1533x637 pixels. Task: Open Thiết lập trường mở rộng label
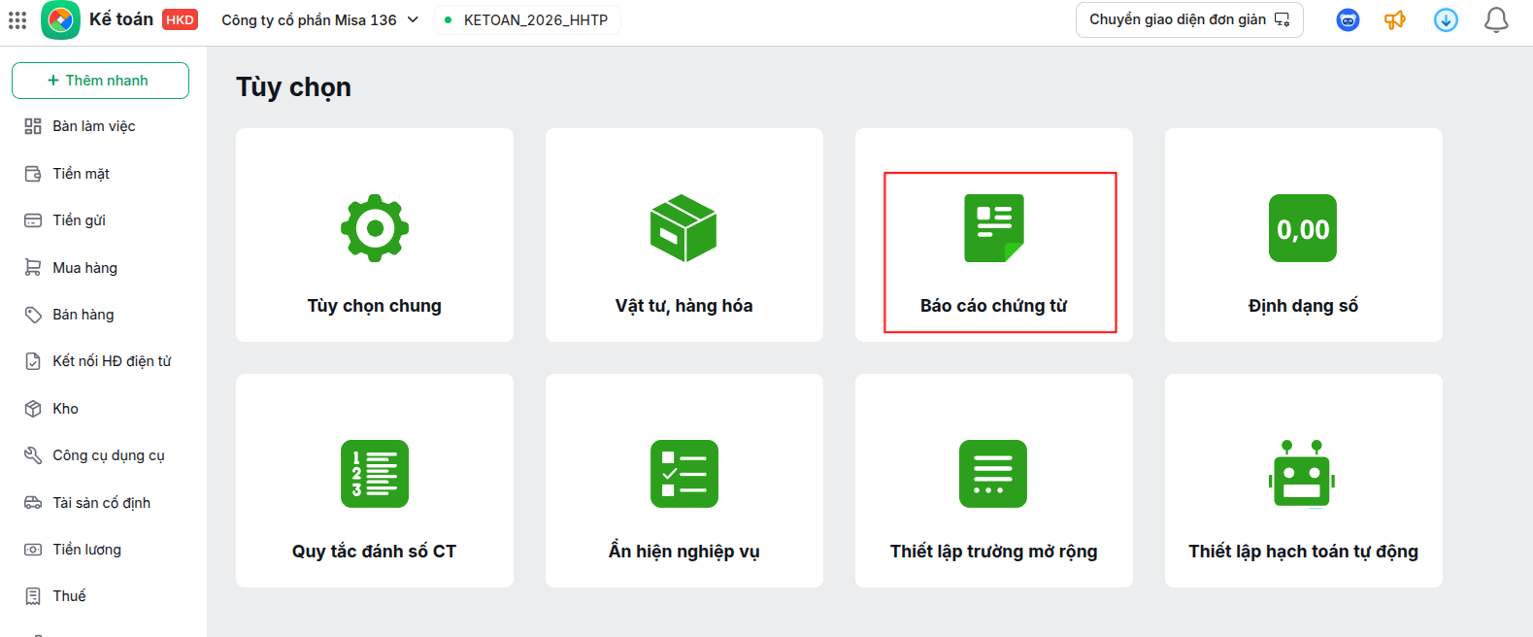click(x=993, y=552)
